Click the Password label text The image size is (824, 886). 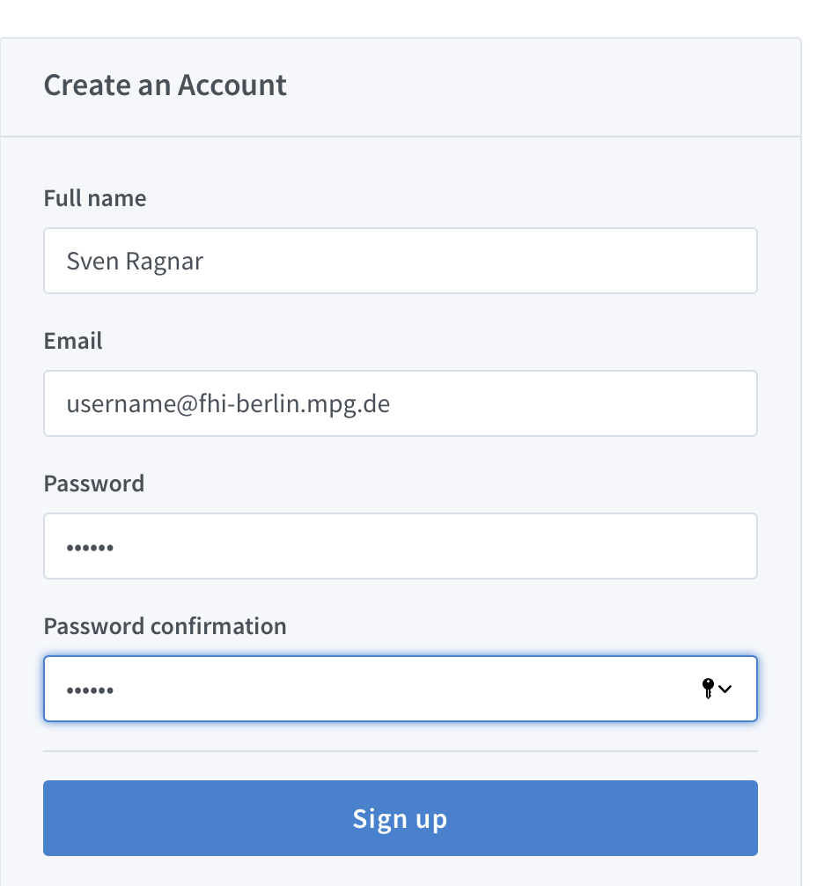(93, 484)
